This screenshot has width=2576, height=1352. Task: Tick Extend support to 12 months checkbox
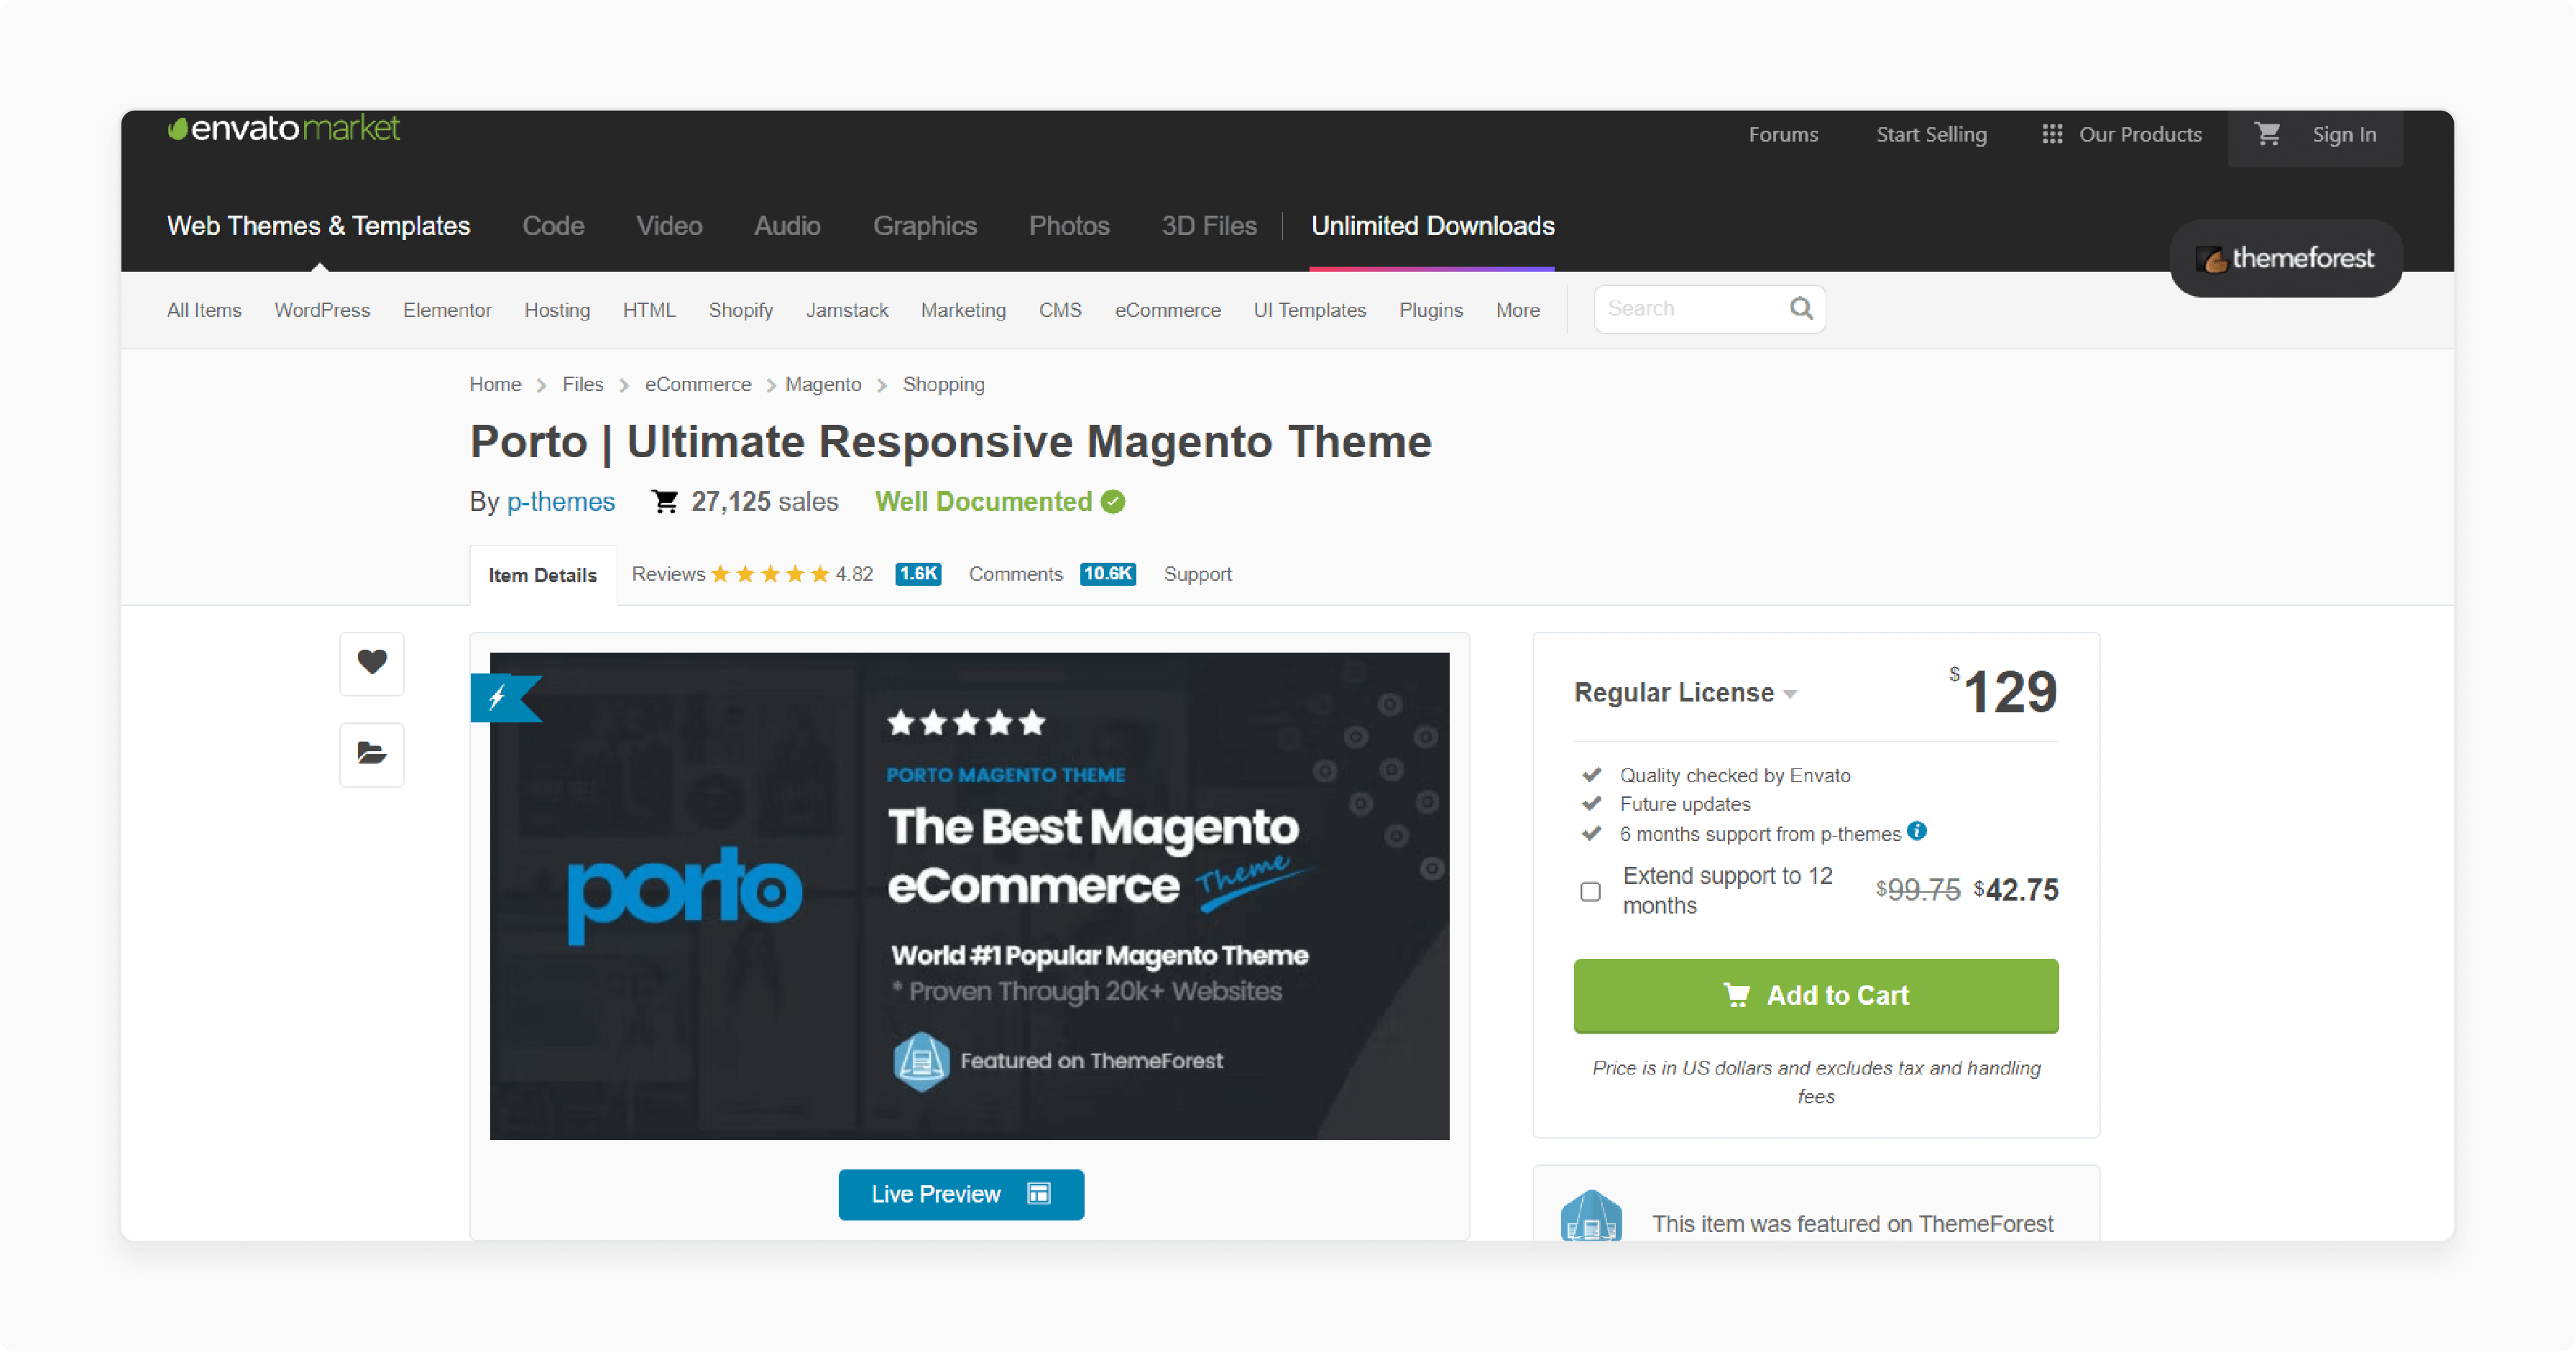point(1590,891)
